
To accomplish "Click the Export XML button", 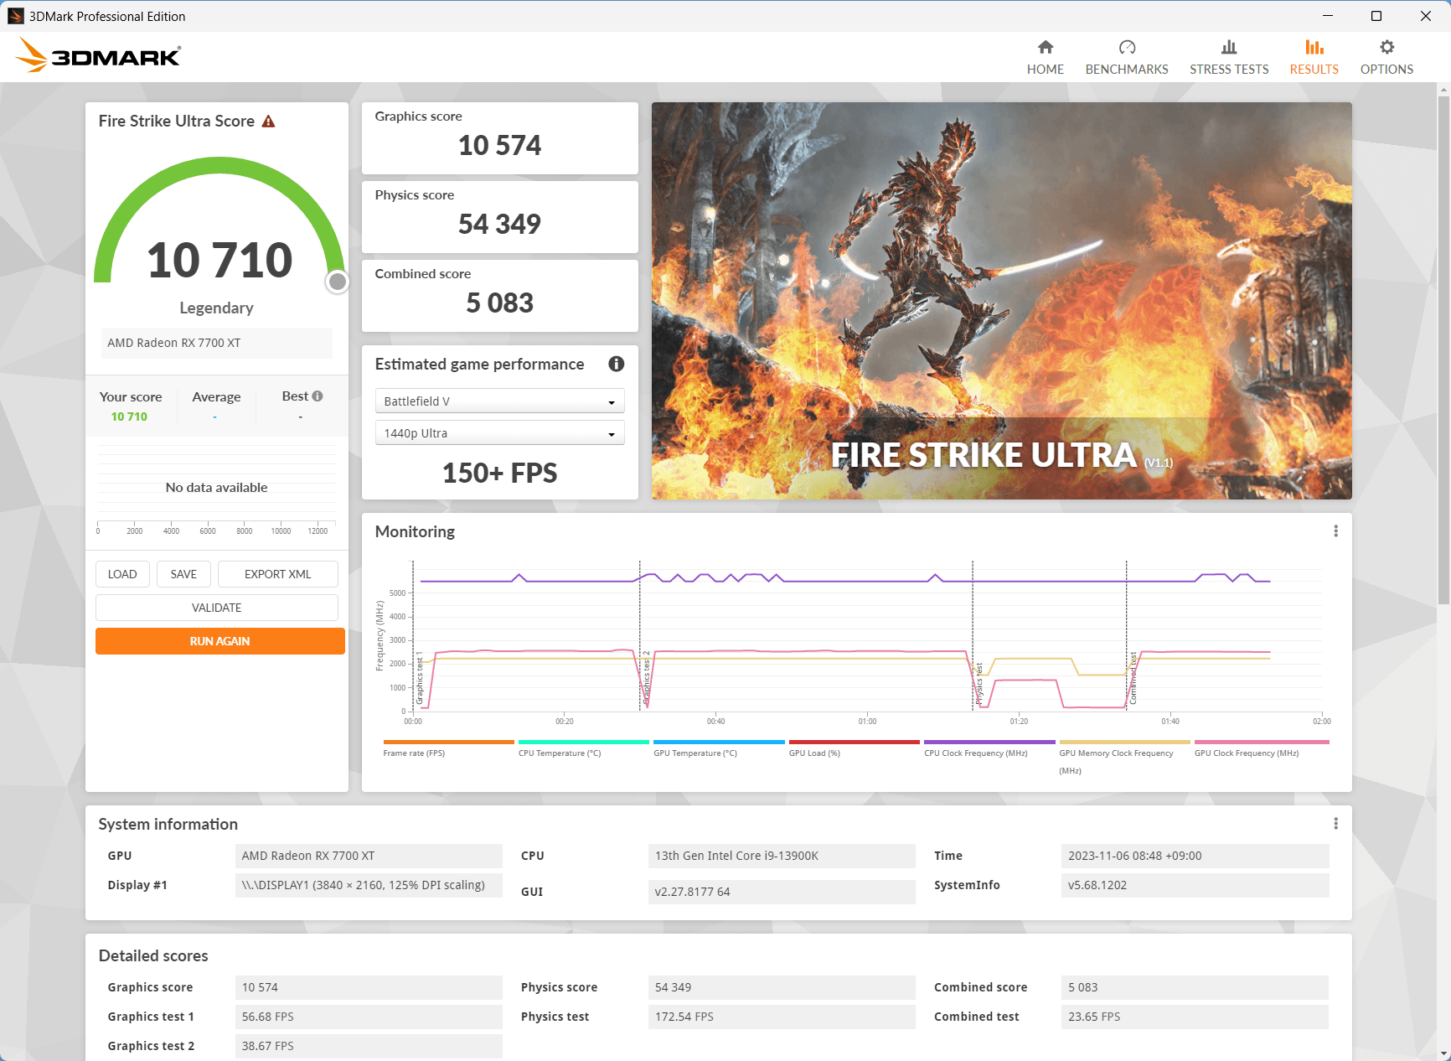I will [277, 574].
